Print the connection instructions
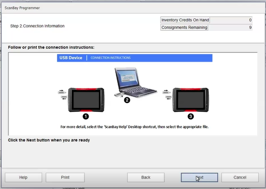Viewport: 266px width, 189px height. pyautogui.click(x=65, y=177)
